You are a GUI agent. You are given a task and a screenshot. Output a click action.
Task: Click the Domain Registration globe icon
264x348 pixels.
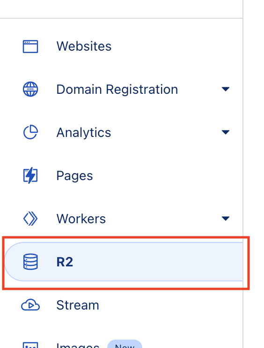pos(30,89)
